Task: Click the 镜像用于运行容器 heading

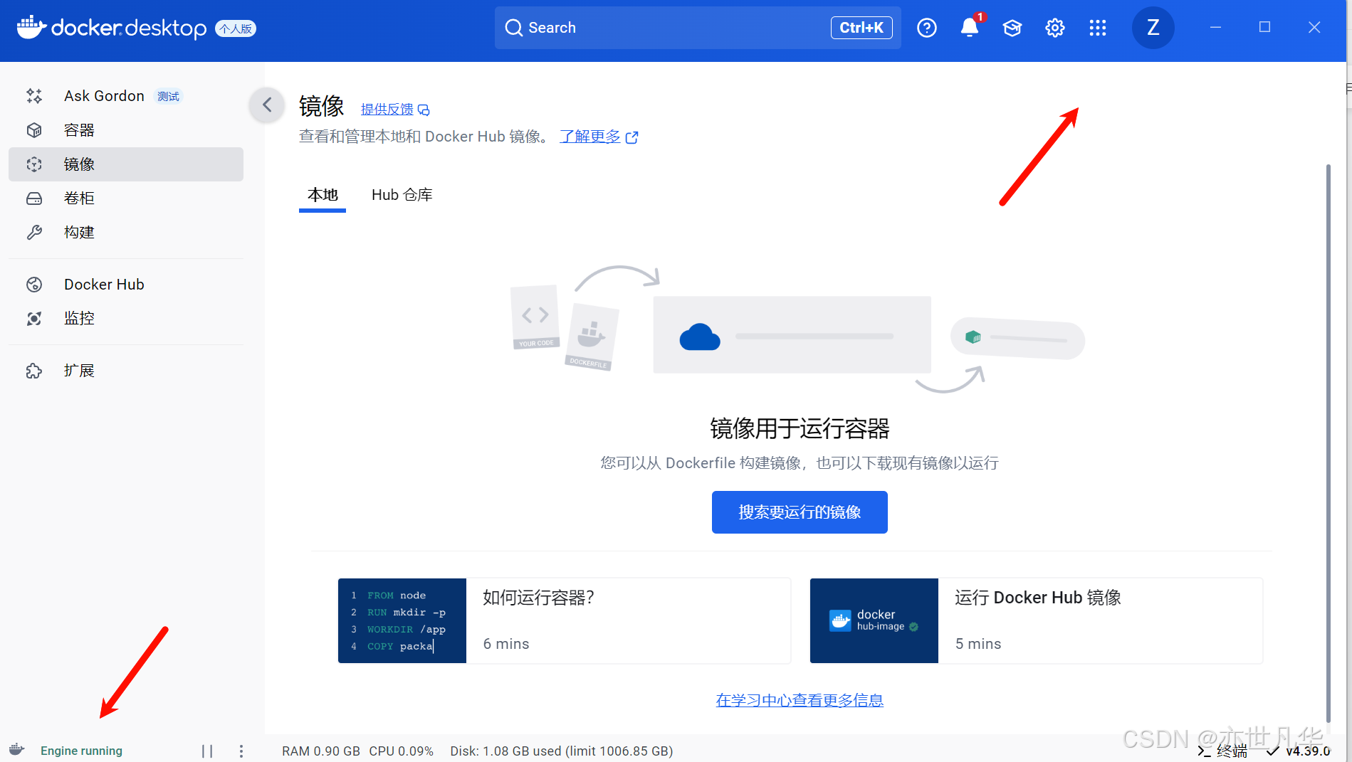Action: pos(800,429)
